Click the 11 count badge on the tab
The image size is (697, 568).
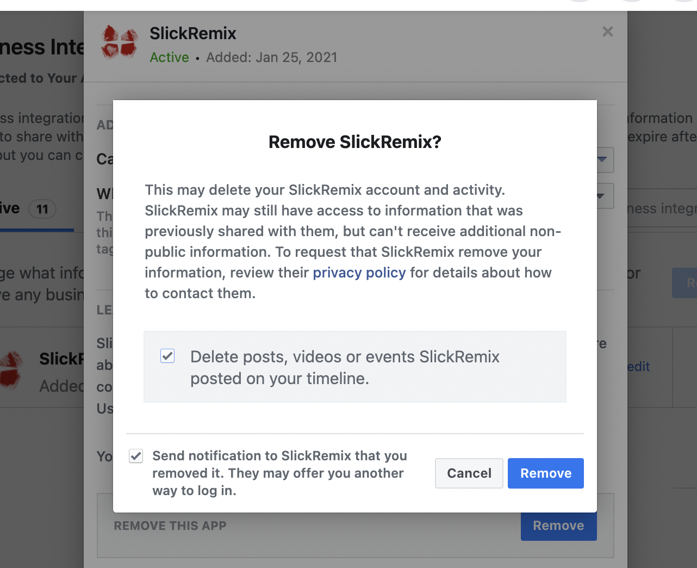click(42, 209)
